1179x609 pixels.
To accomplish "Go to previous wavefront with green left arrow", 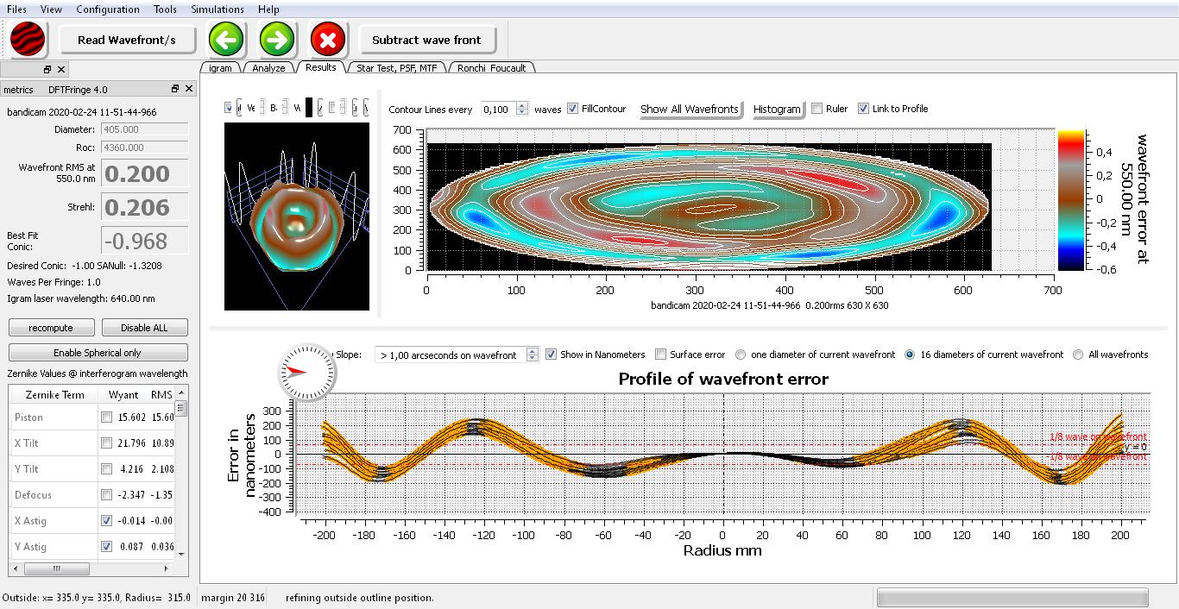I will (x=226, y=40).
